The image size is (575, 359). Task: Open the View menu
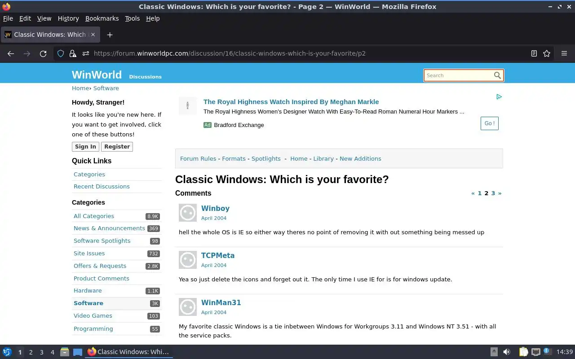tap(44, 18)
